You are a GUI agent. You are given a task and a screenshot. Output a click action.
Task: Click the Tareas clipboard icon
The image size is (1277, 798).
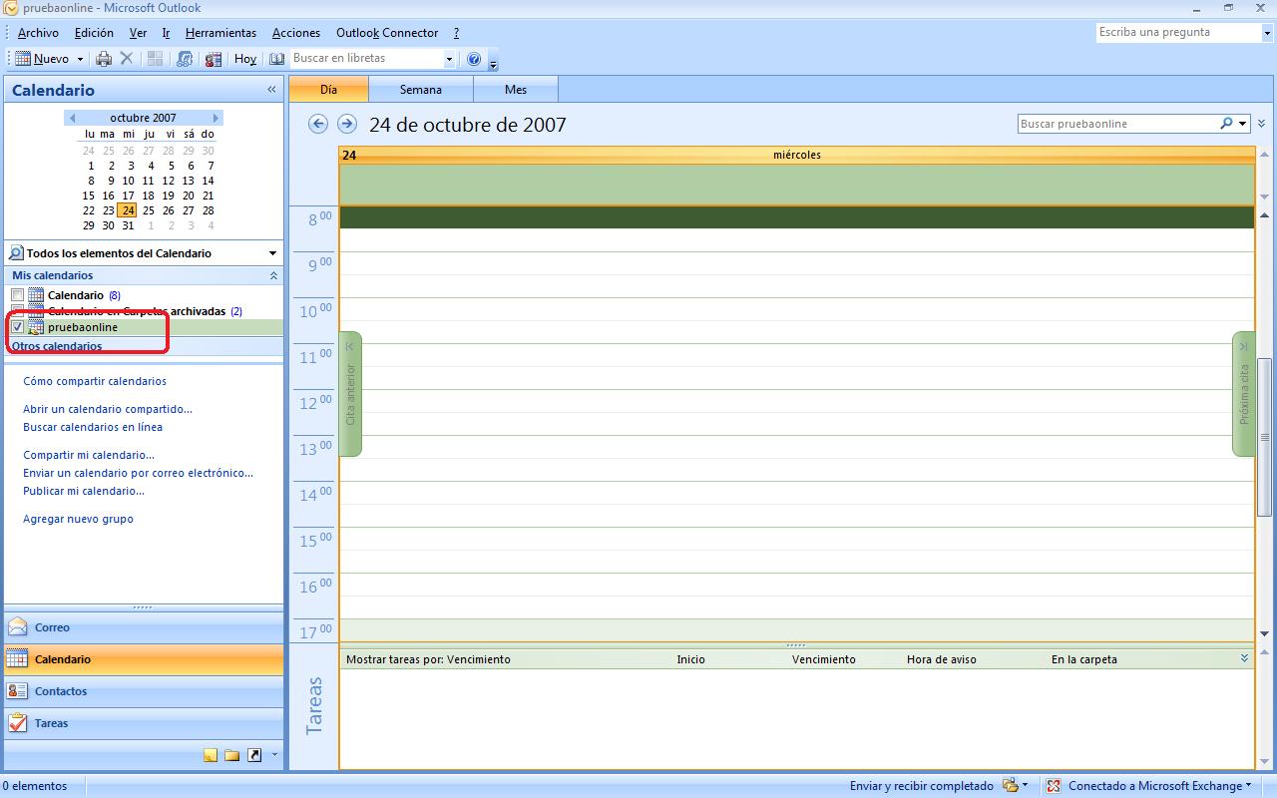pyautogui.click(x=18, y=723)
